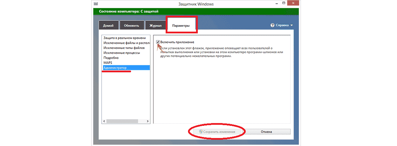Select Исключенные типы файлов

click(x=124, y=48)
